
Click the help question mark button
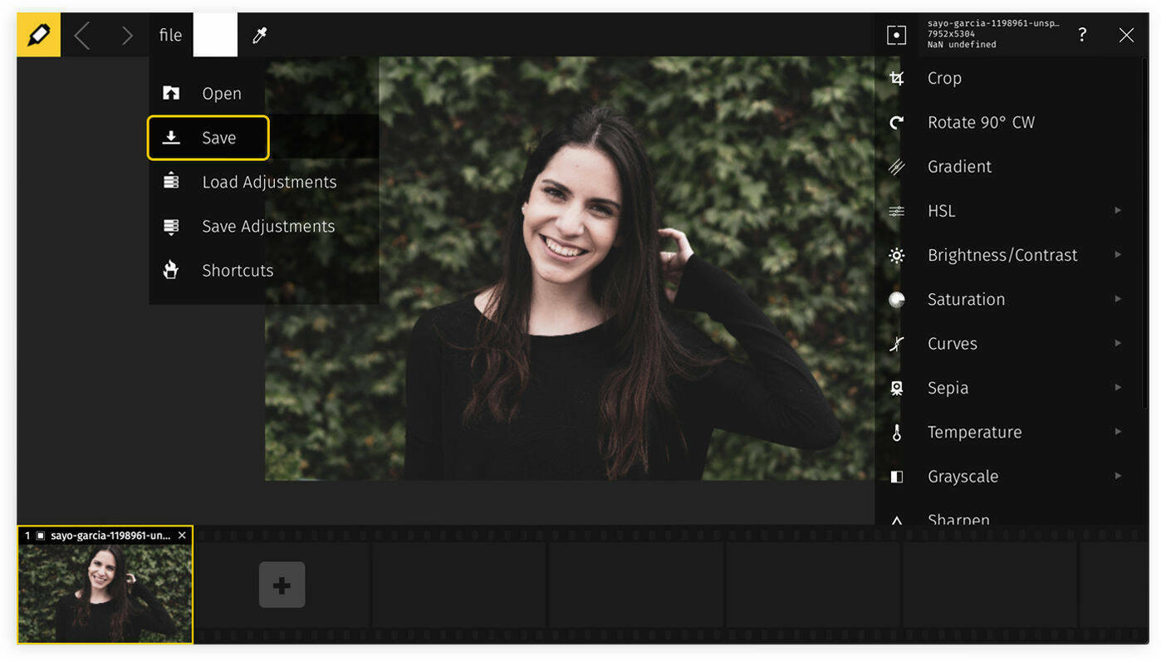1082,35
